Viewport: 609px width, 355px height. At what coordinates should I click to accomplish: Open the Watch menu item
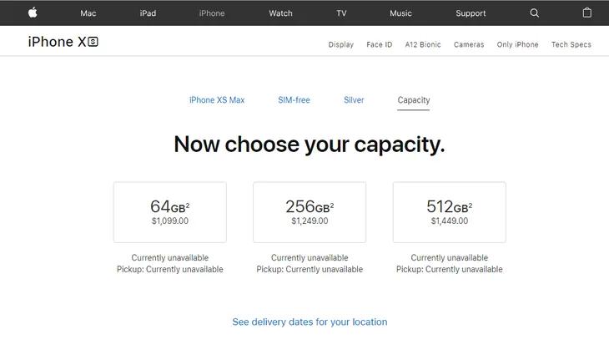click(280, 13)
